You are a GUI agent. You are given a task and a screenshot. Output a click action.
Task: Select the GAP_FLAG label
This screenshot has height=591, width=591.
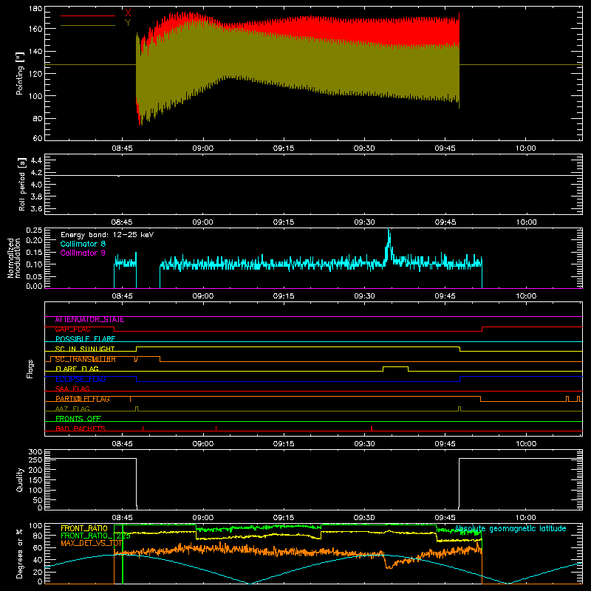pyautogui.click(x=72, y=329)
